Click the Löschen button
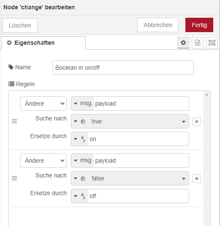 click(x=20, y=25)
